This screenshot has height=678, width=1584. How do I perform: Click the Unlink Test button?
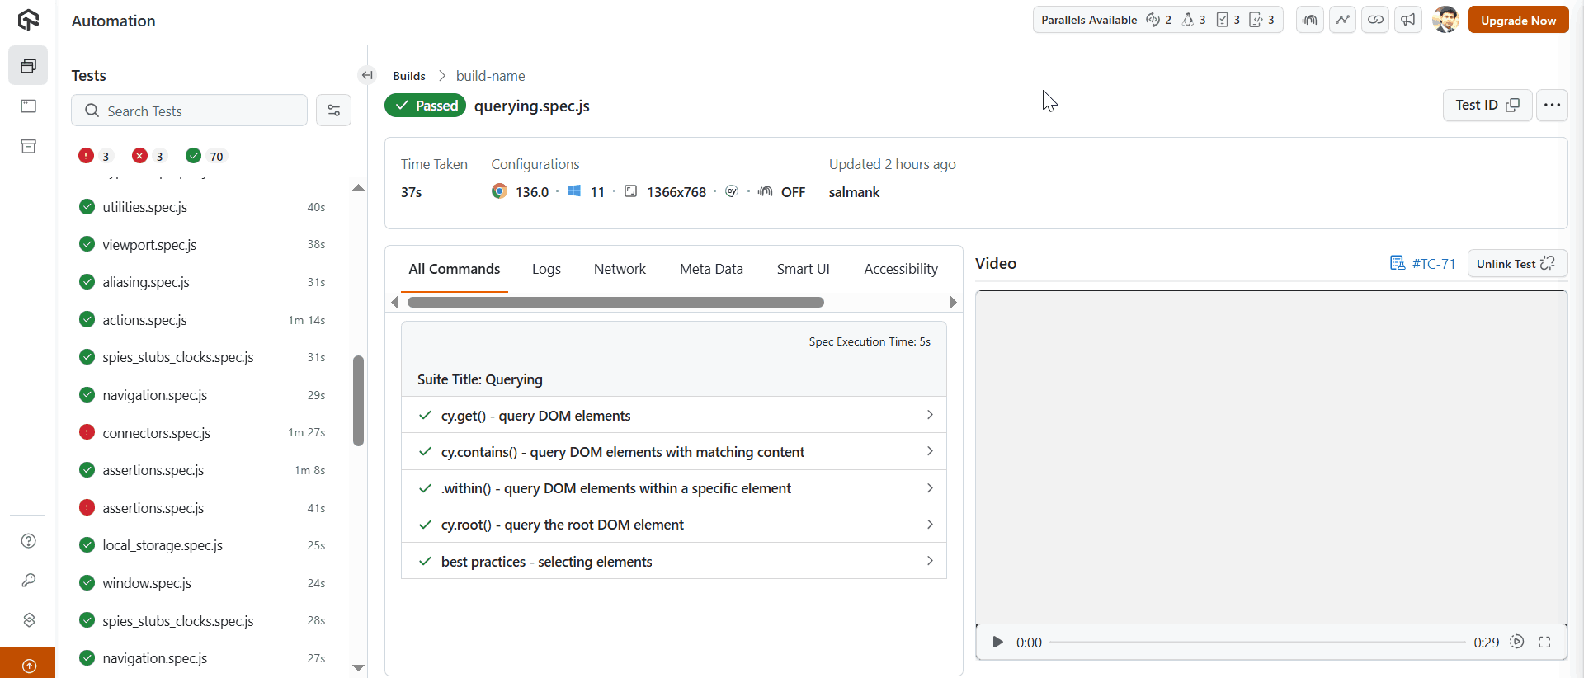1516,264
